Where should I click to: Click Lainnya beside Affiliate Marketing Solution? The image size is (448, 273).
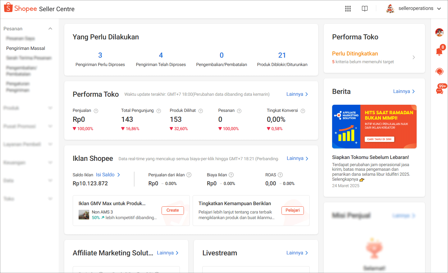coord(168,253)
